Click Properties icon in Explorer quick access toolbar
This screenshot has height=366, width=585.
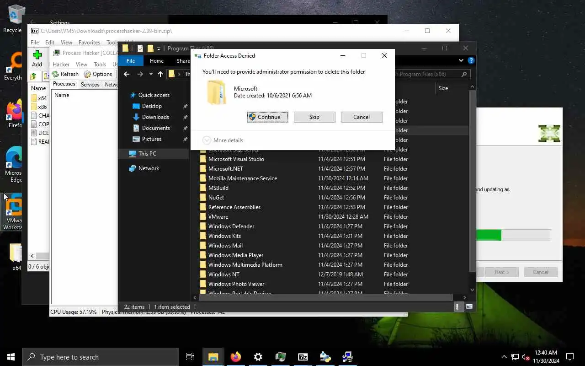click(140, 48)
